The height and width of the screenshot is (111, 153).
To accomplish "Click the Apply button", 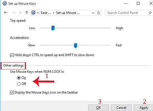I will pyautogui.click(x=144, y=108).
